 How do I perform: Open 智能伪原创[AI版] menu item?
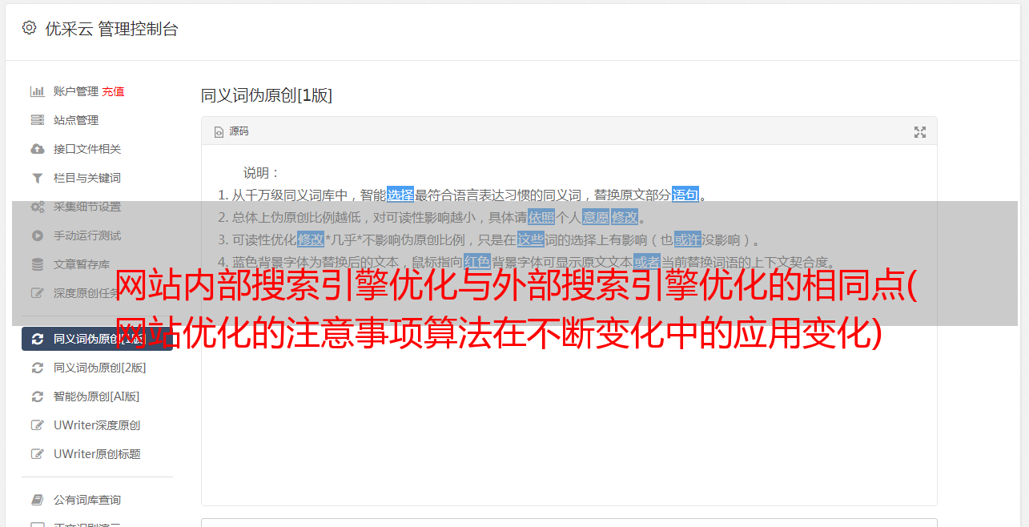(97, 396)
